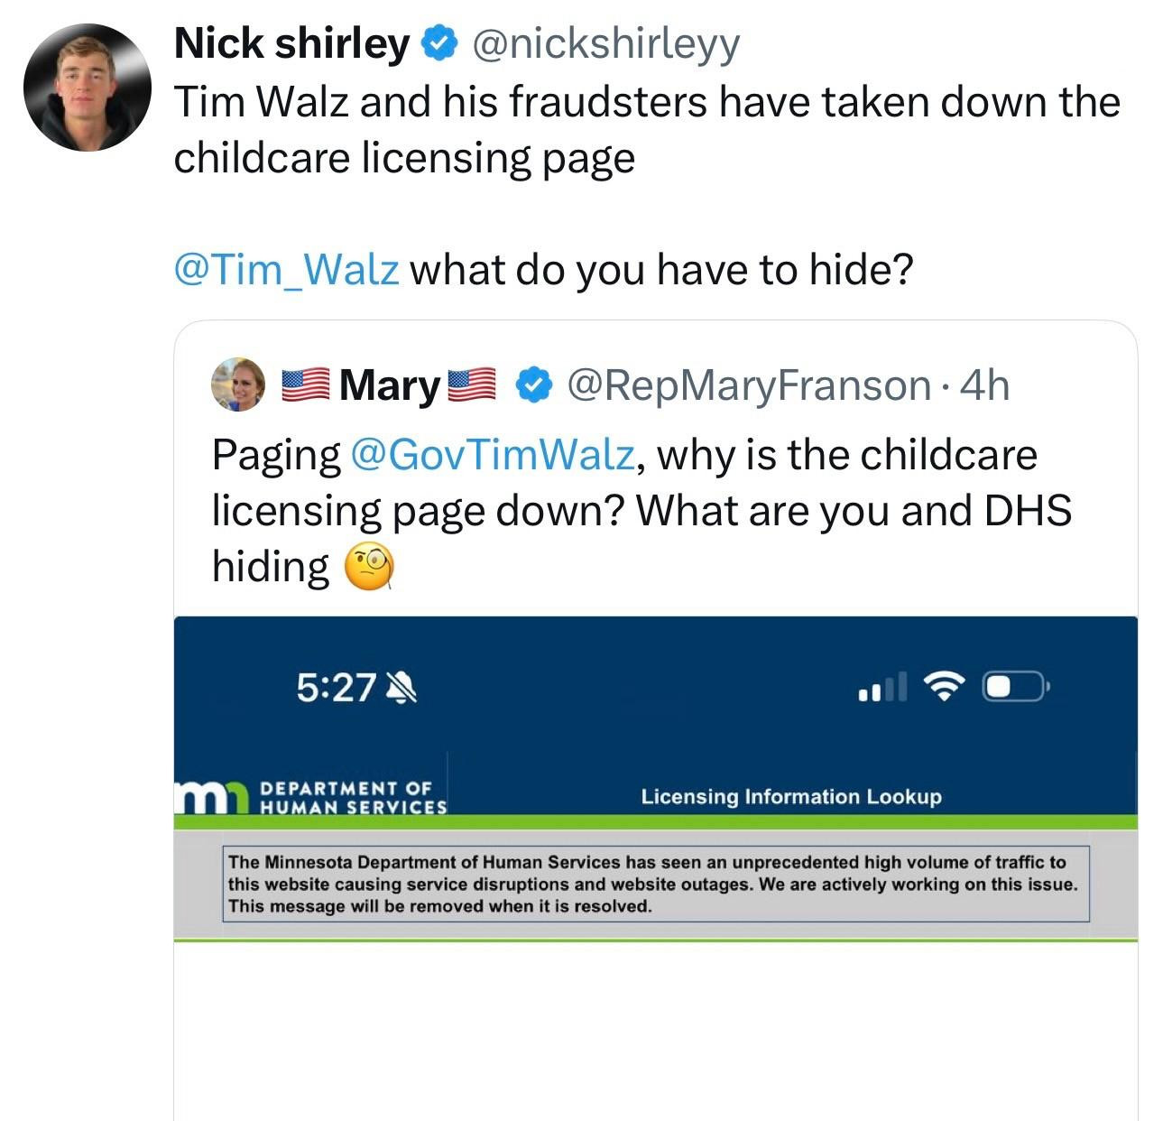Open the @RepMaryFranson handle
This screenshot has height=1121, width=1163.
pyautogui.click(x=748, y=385)
